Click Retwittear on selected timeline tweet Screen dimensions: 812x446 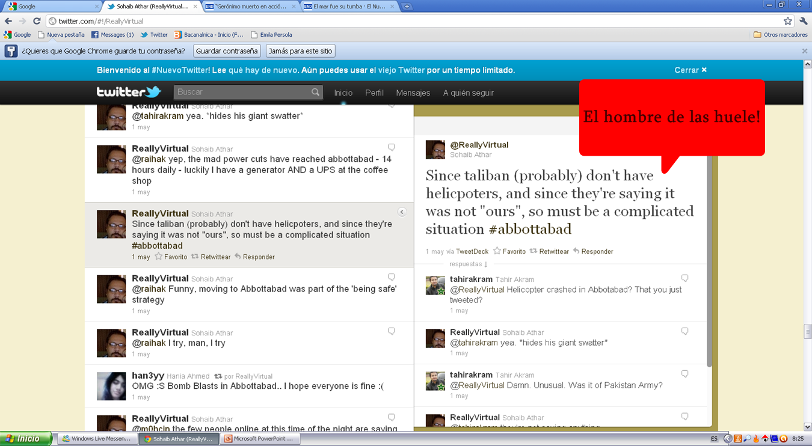pyautogui.click(x=211, y=257)
